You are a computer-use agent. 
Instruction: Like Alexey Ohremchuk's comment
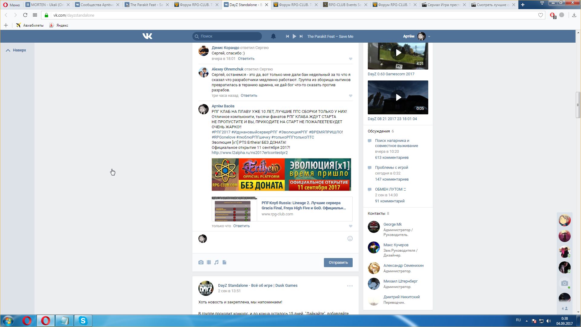pos(351,96)
